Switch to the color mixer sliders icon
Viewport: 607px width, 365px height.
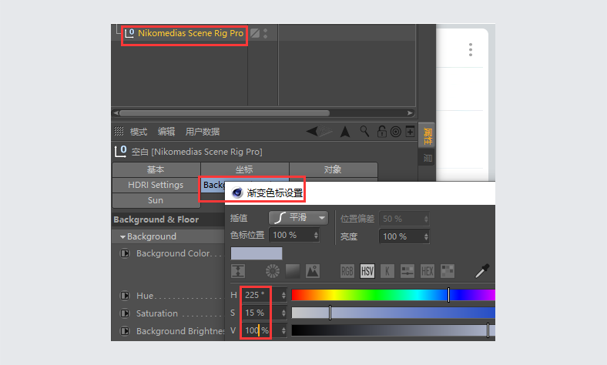(x=407, y=271)
